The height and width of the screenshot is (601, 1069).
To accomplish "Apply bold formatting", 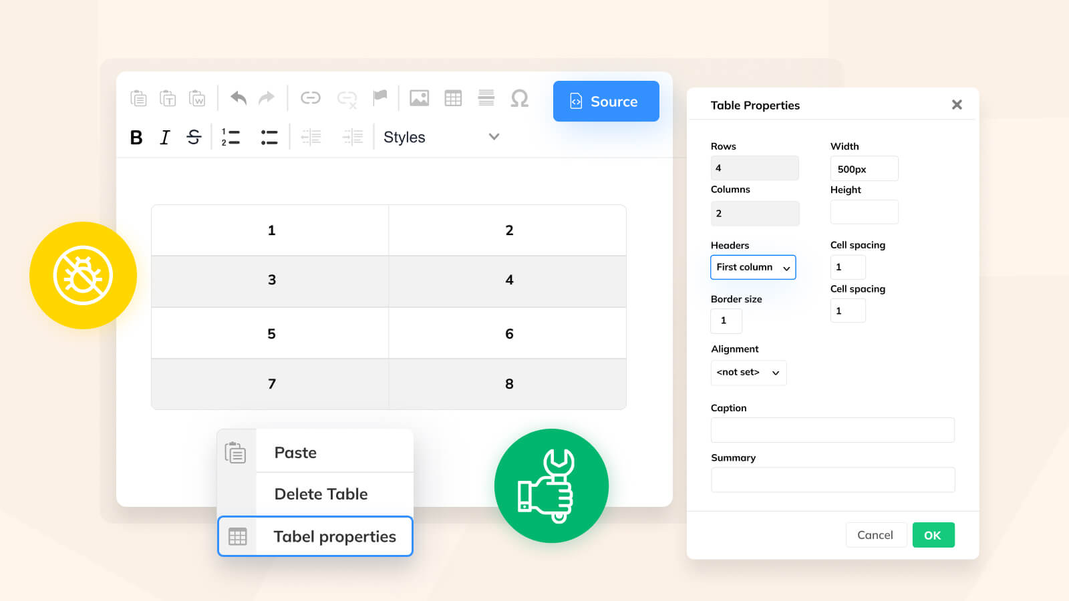I will pyautogui.click(x=136, y=137).
